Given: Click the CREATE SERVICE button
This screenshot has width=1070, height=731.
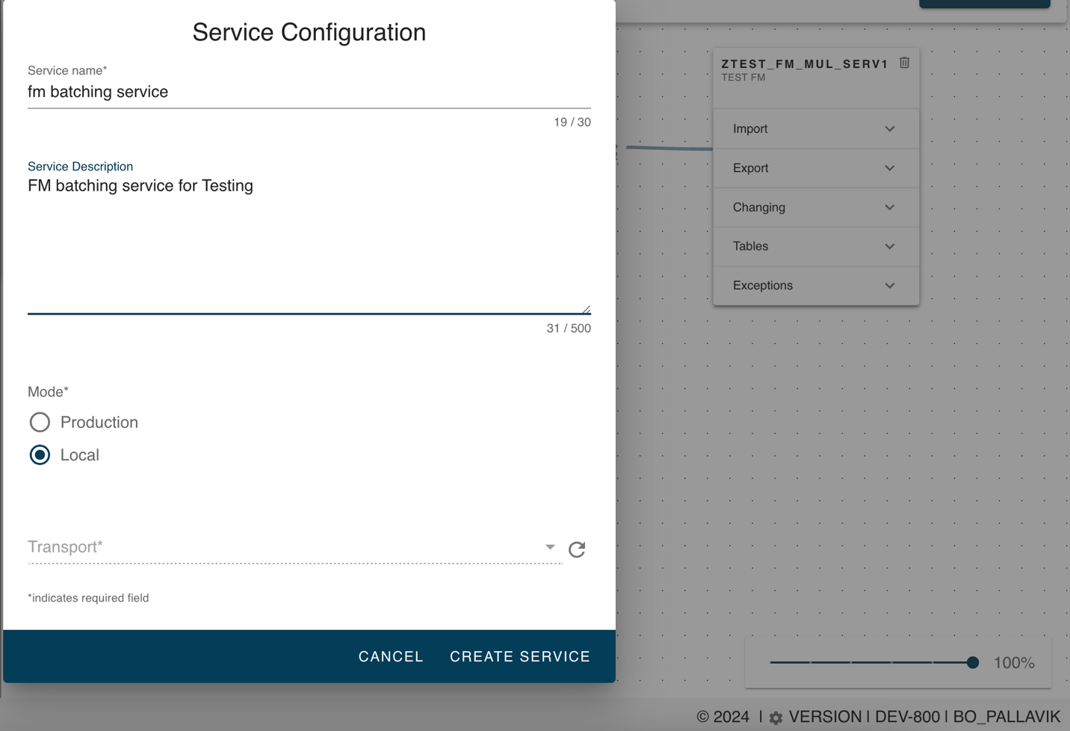Looking at the screenshot, I should [520, 656].
